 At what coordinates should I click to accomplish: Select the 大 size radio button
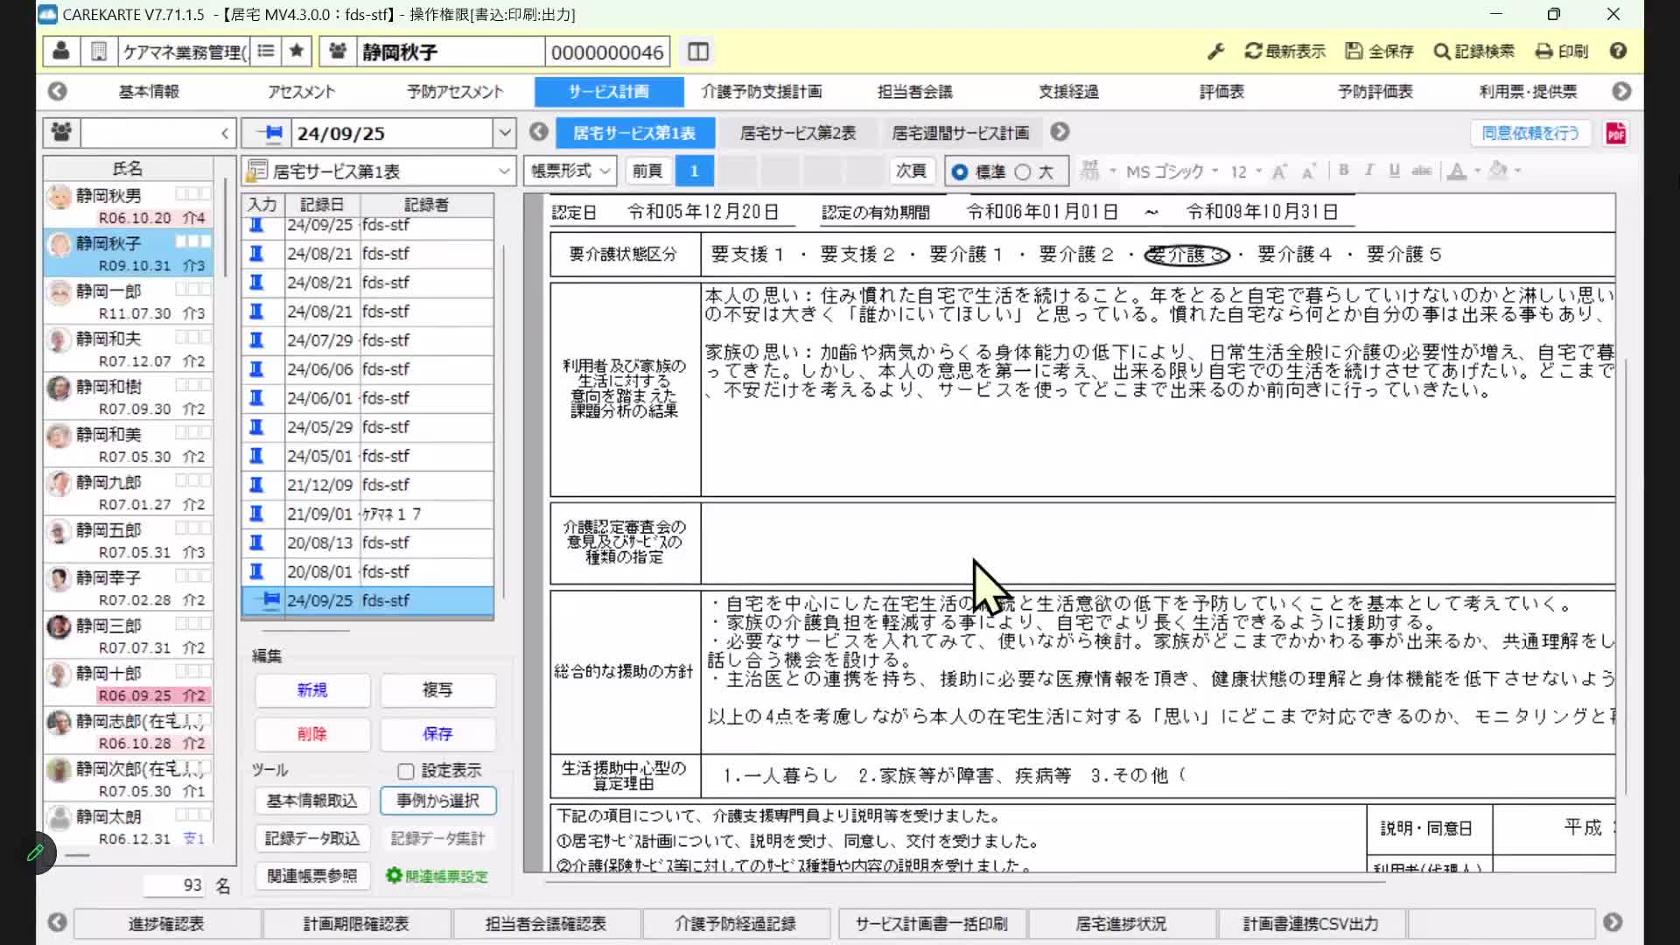coord(1023,172)
